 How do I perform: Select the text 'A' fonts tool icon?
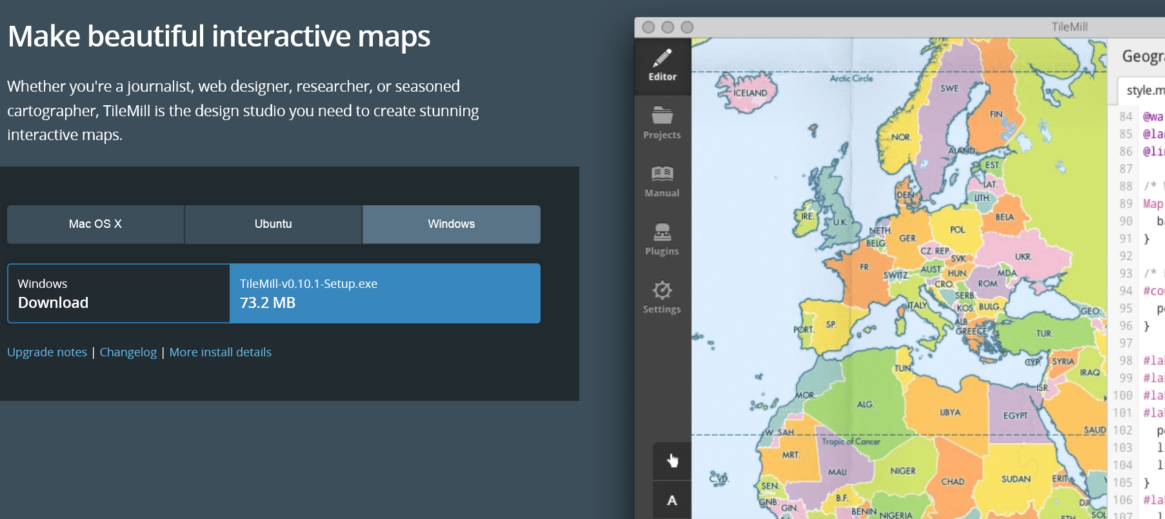click(672, 500)
